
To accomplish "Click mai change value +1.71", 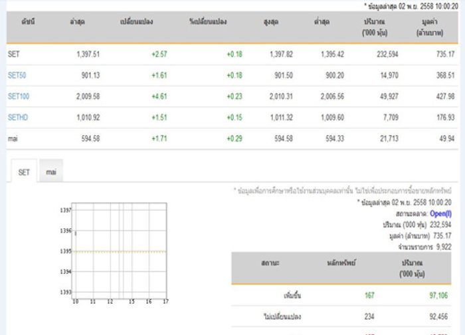I will [x=159, y=138].
